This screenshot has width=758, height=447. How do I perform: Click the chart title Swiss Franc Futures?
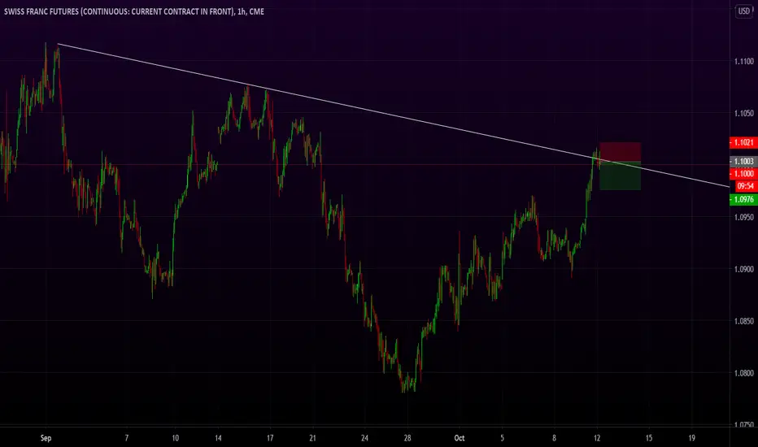point(134,11)
